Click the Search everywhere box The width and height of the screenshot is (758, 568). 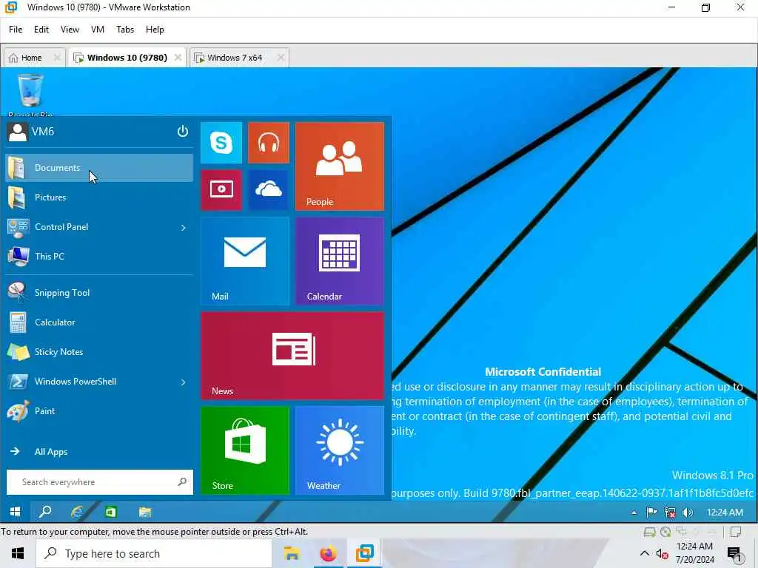100,482
